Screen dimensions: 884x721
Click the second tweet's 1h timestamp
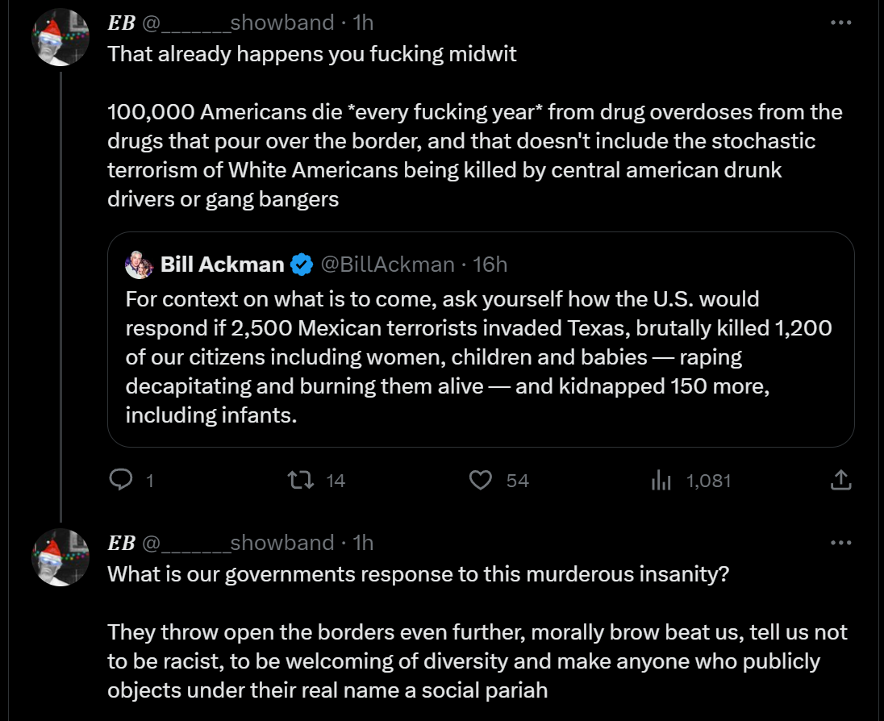[364, 543]
